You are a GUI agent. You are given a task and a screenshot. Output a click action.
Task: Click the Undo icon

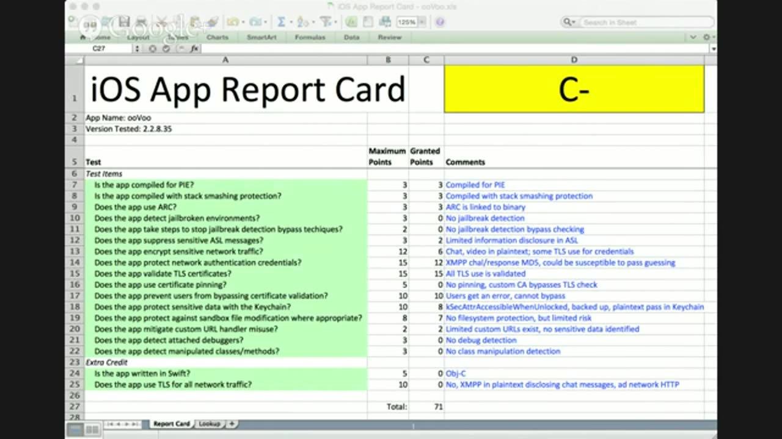pyautogui.click(x=232, y=22)
